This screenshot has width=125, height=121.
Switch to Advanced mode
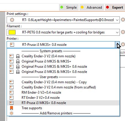[92, 7]
